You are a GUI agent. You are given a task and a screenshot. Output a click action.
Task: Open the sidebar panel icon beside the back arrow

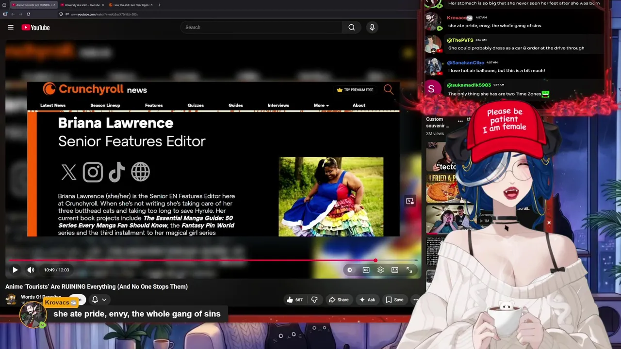click(5, 14)
